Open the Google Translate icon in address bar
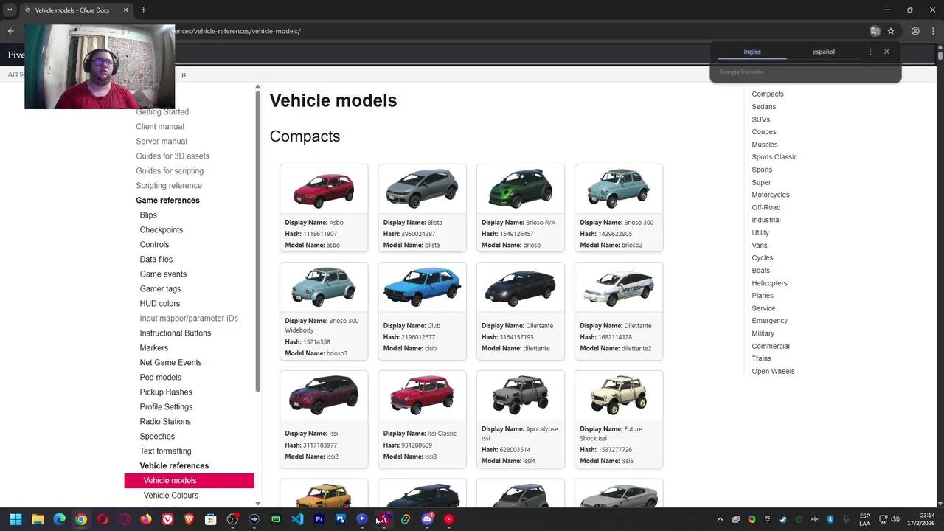This screenshot has height=531, width=944. [875, 31]
